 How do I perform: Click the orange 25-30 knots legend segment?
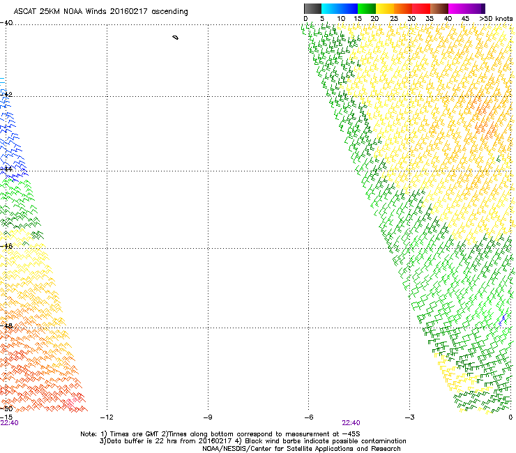click(403, 8)
